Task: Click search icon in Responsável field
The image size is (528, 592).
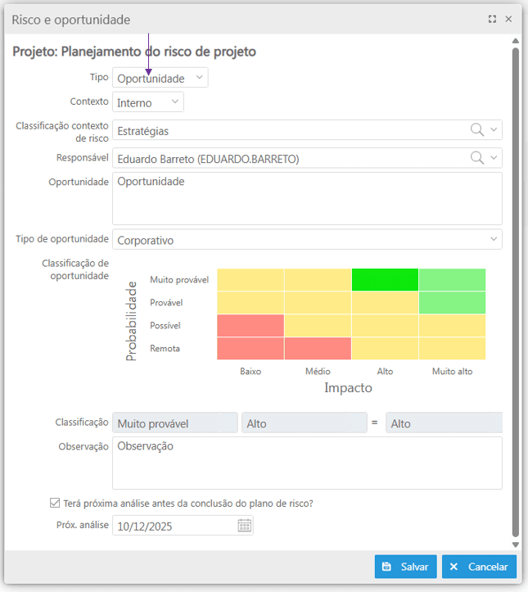Action: click(x=476, y=158)
